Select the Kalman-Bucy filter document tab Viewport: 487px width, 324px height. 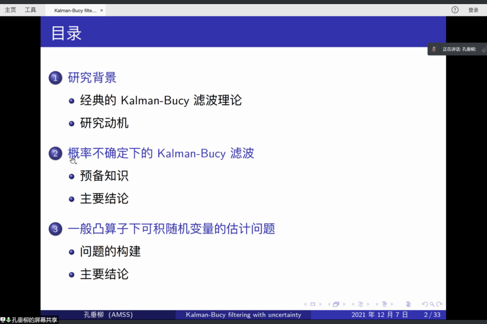tap(75, 10)
